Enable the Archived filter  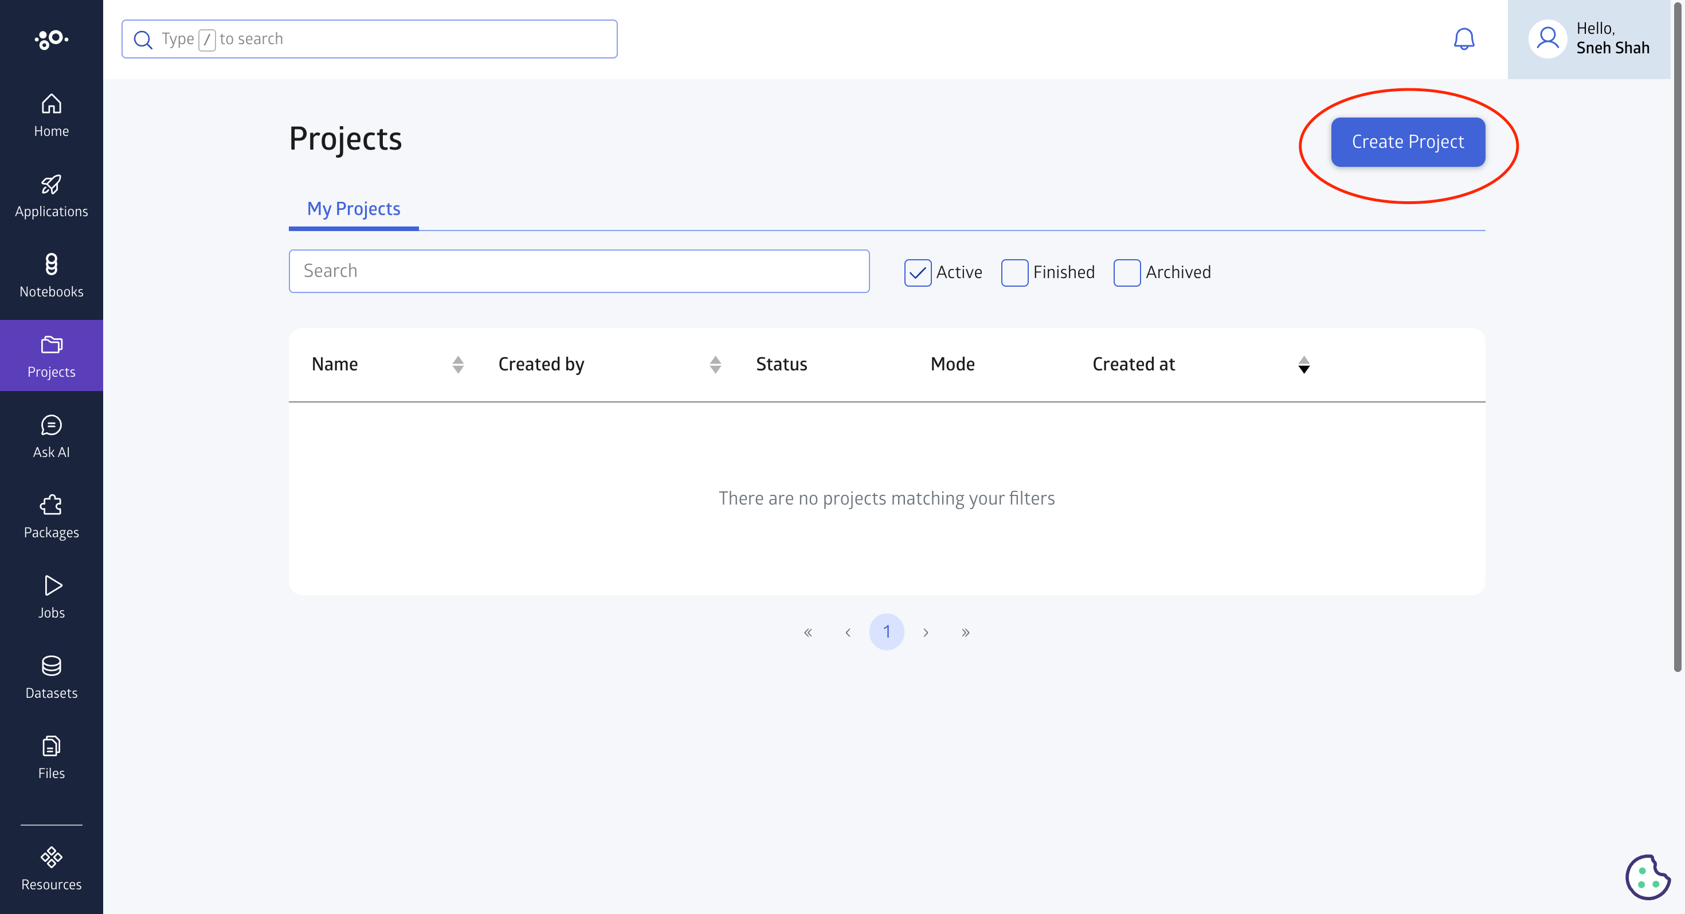coord(1126,272)
